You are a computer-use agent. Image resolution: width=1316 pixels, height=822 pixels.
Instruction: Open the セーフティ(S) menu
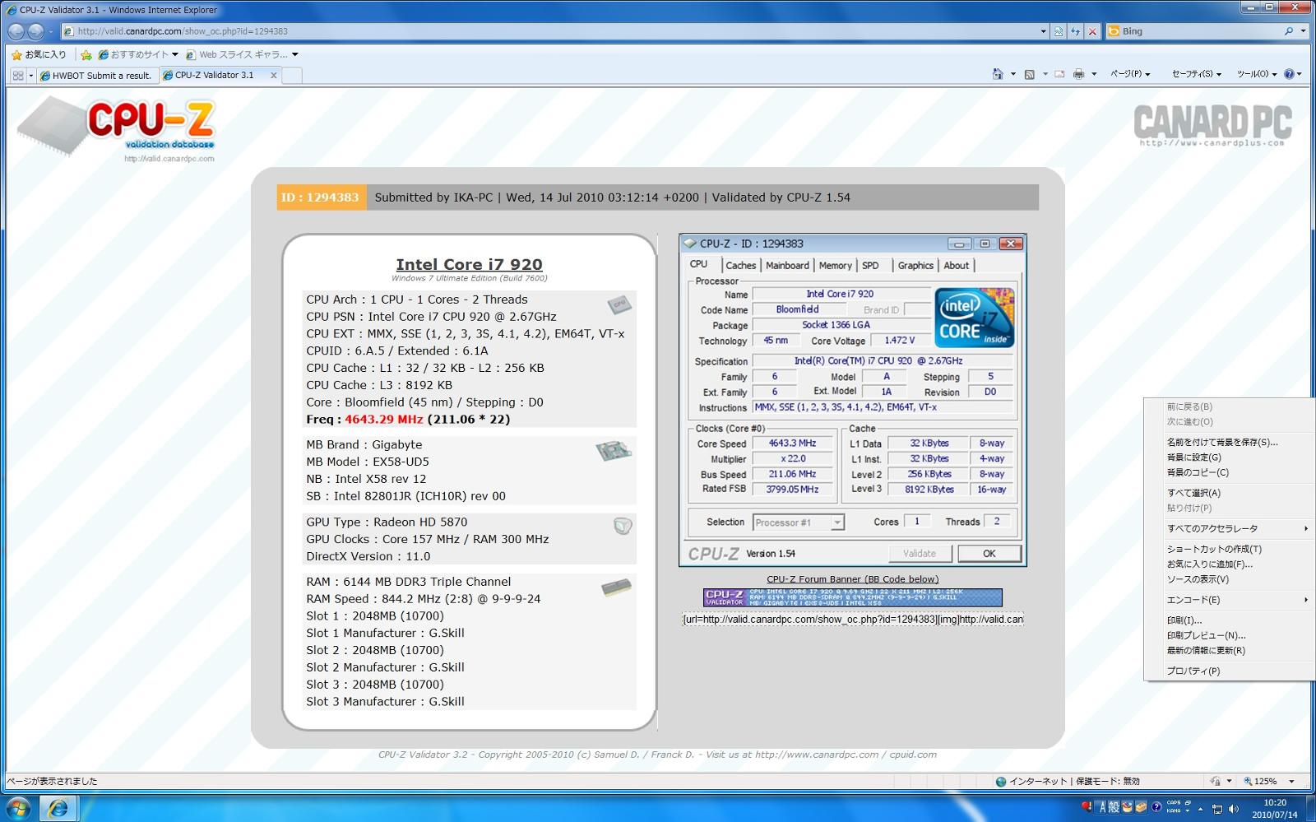pos(1196,74)
